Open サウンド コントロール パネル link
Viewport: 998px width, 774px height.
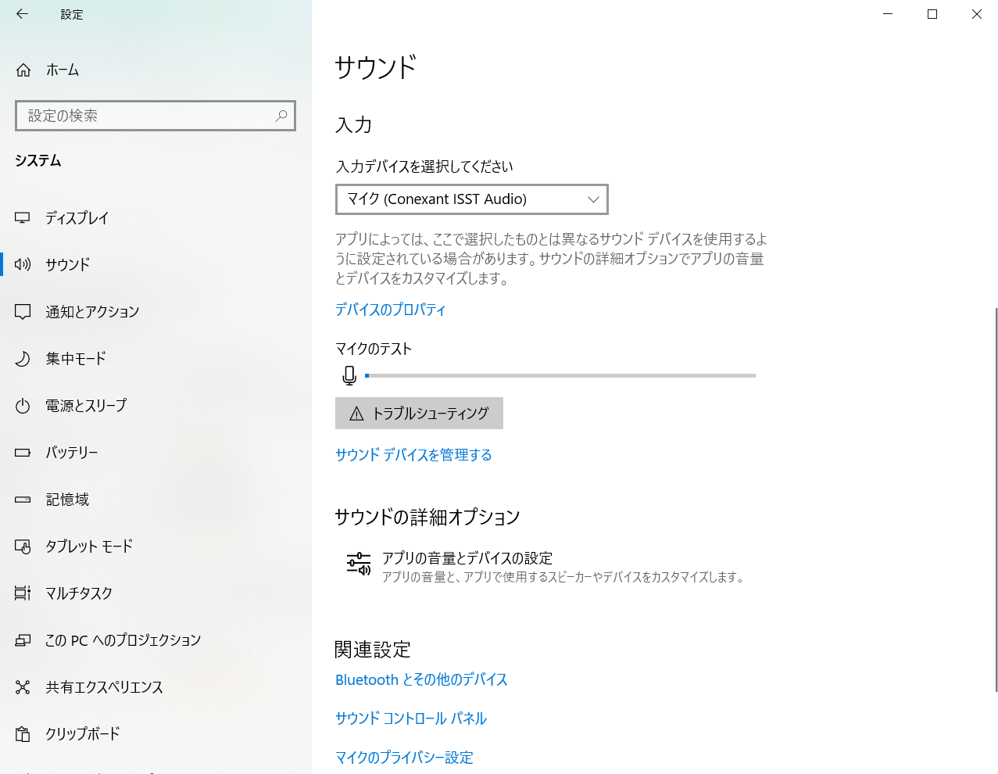pyautogui.click(x=411, y=718)
